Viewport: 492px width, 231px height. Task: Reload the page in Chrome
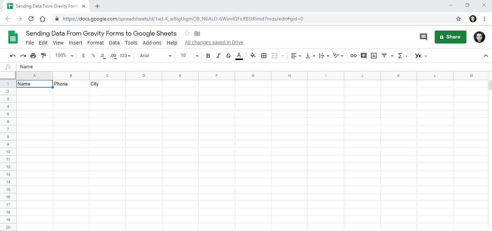31,19
